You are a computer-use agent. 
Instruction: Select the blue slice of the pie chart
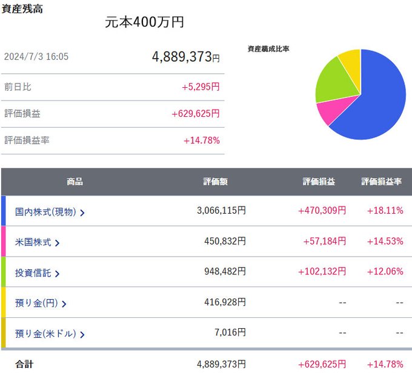pyautogui.click(x=381, y=100)
